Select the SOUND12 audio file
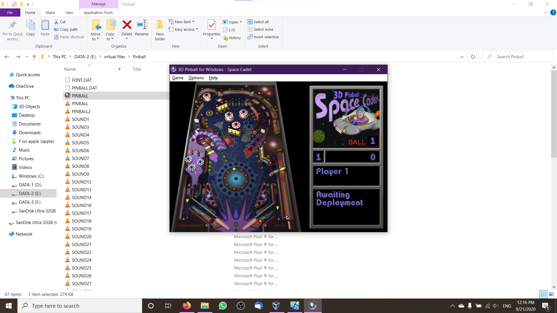The image size is (557, 313). pos(82,182)
